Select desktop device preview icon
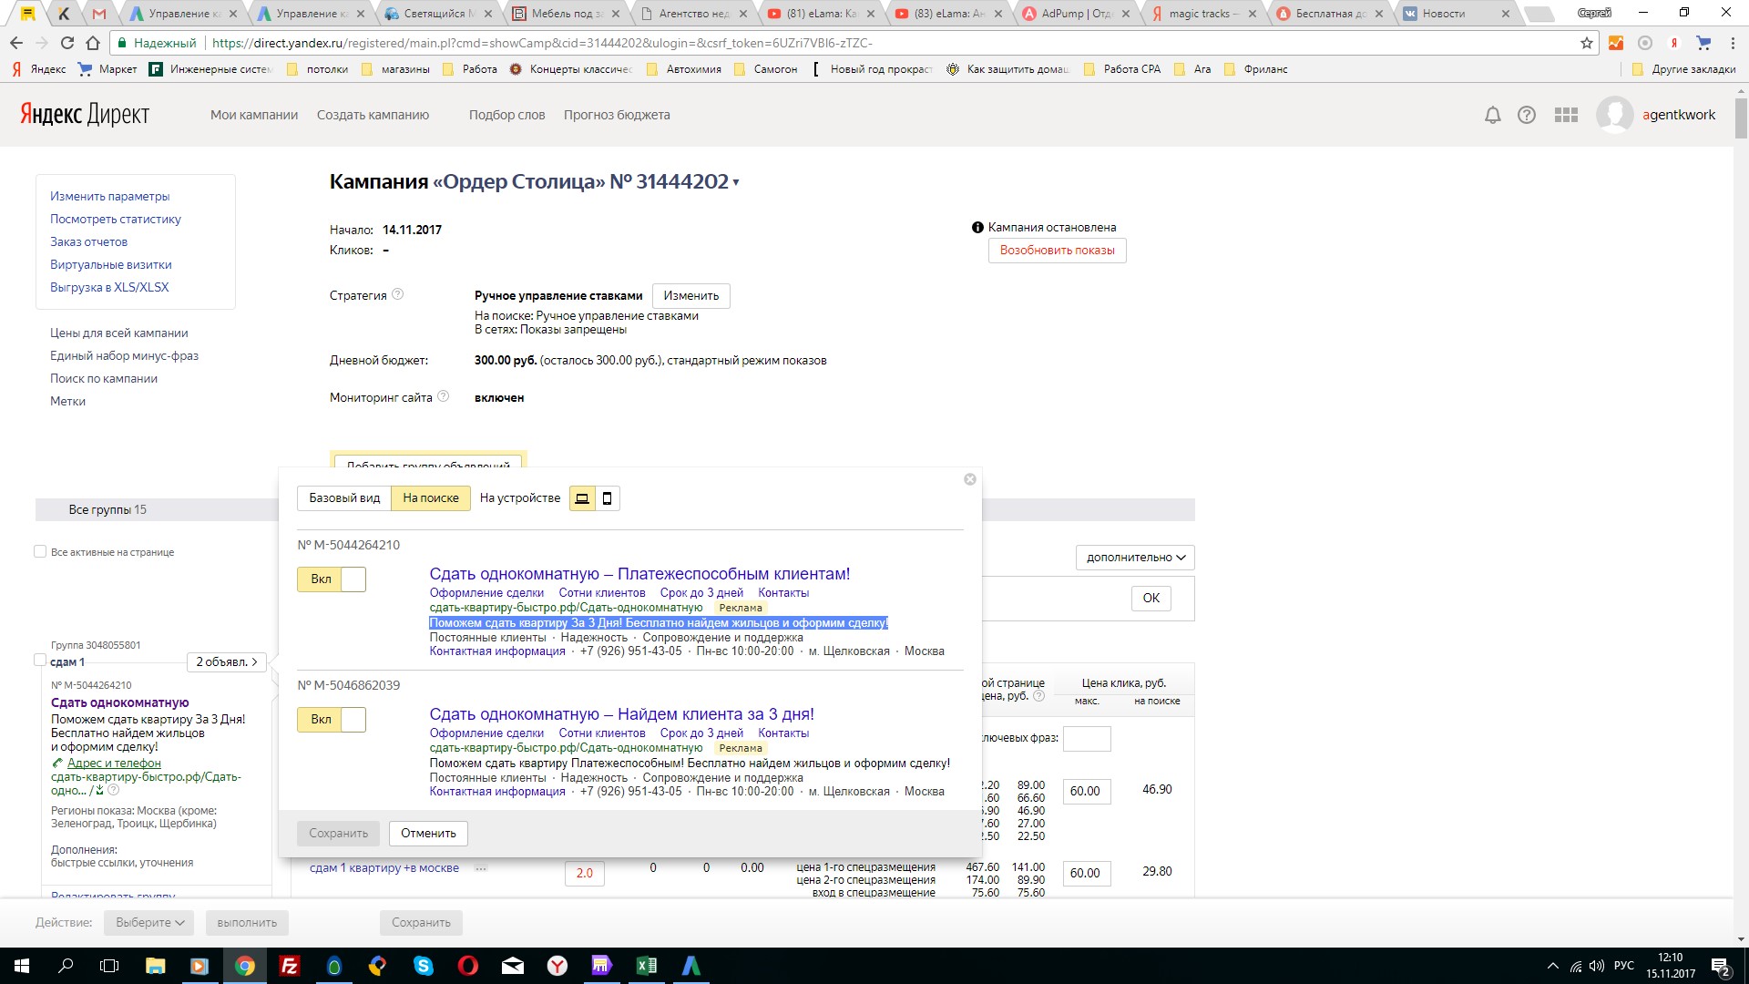Screen dimensions: 1749x984 pyautogui.click(x=582, y=498)
